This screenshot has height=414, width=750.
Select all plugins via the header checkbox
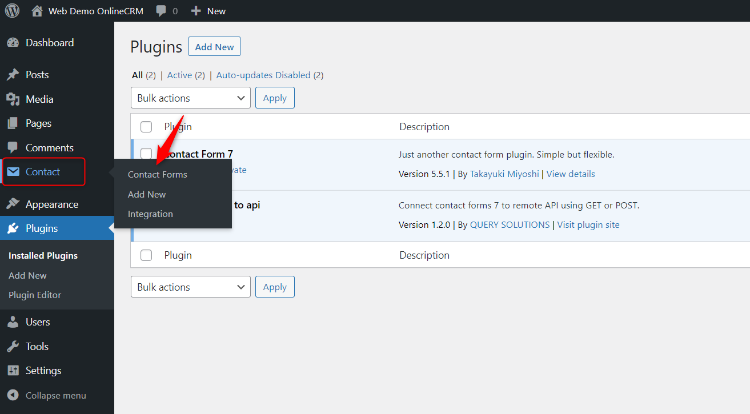coord(146,126)
